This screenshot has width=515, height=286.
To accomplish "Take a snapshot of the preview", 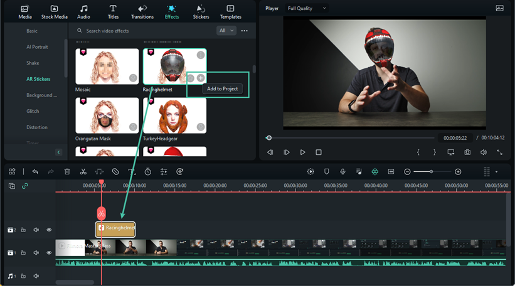I will 467,152.
